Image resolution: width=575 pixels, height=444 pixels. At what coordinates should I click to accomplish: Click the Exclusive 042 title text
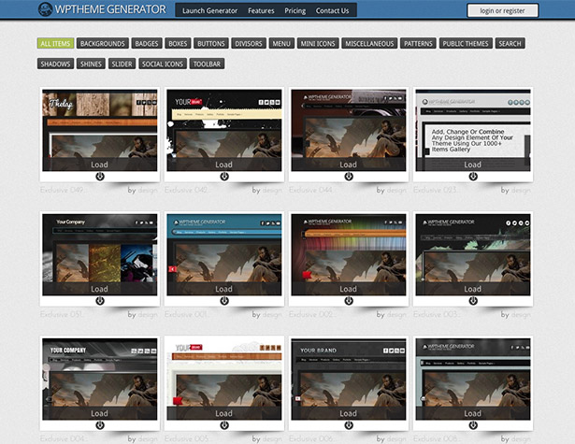tap(187, 190)
